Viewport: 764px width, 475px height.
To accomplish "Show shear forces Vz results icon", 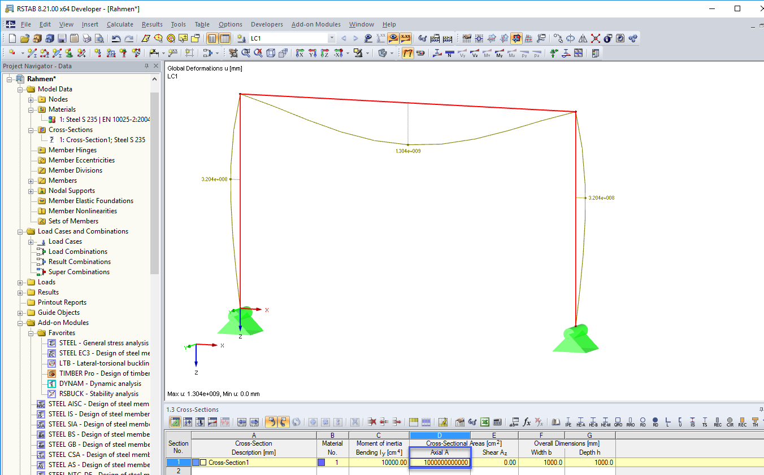I will coord(475,53).
